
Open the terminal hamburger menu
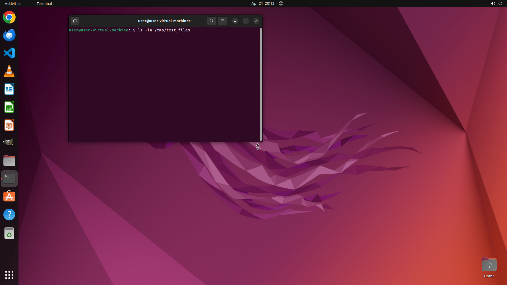coord(223,21)
